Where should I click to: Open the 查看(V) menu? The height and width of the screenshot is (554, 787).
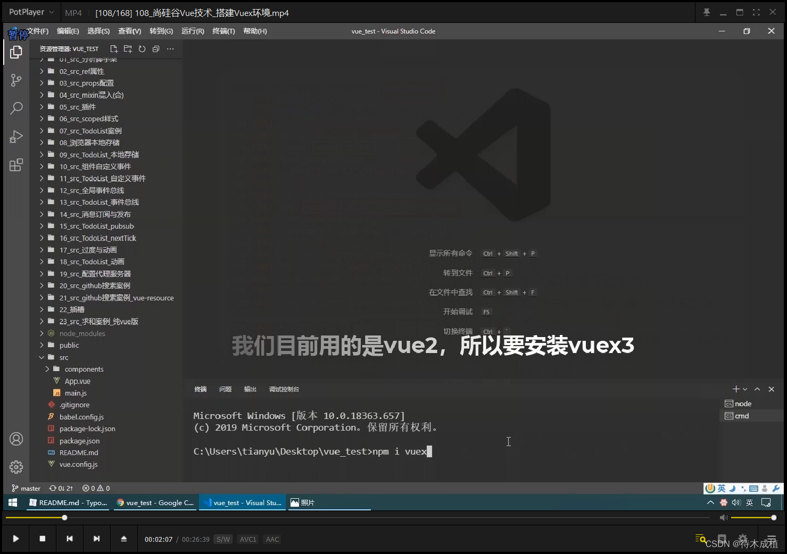(129, 31)
